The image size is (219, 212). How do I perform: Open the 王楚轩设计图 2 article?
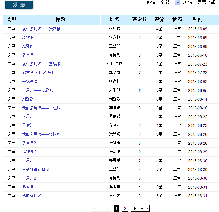(x=35, y=169)
